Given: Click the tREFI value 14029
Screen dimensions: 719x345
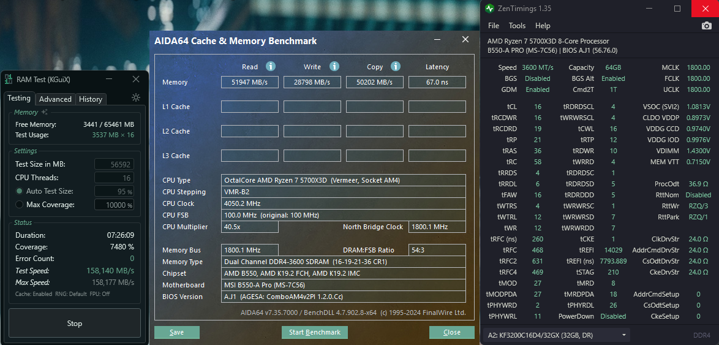Looking at the screenshot, I should [x=613, y=250].
